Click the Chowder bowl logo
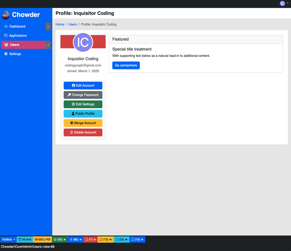Screen dimensions: 291x251 (x=5, y=15)
